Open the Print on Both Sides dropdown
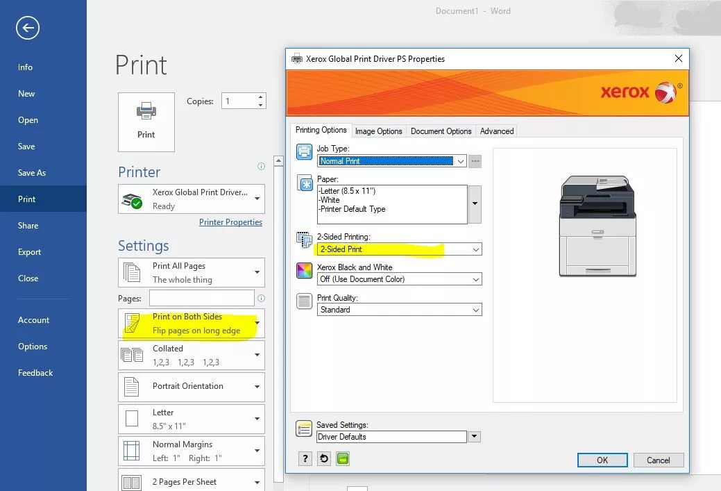Image resolution: width=721 pixels, height=491 pixels. [x=192, y=323]
